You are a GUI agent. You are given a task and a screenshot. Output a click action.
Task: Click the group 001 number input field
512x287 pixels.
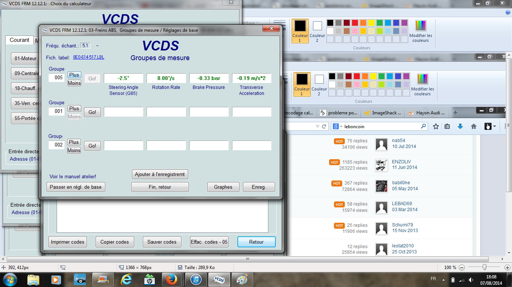click(57, 111)
